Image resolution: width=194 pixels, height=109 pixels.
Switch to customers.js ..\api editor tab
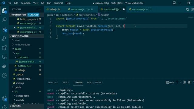(82, 9)
